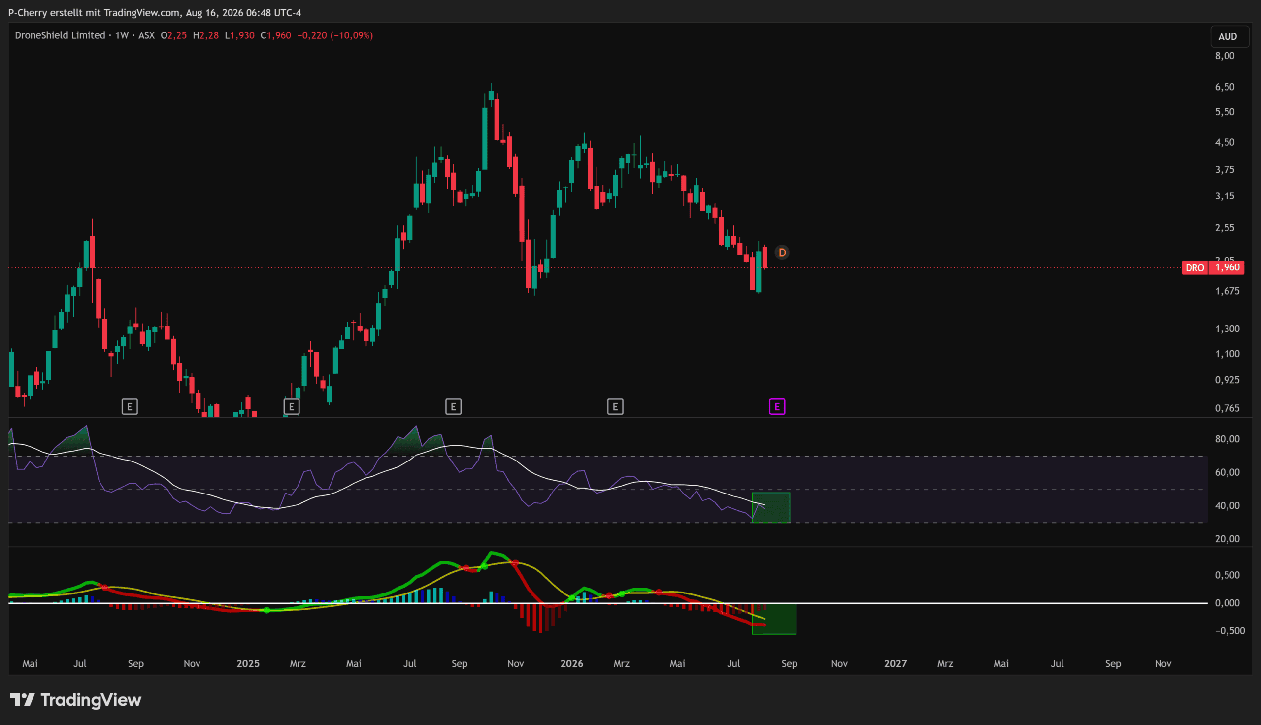This screenshot has width=1261, height=725.
Task: Open the earnings marker near September 2025
Action: [453, 407]
